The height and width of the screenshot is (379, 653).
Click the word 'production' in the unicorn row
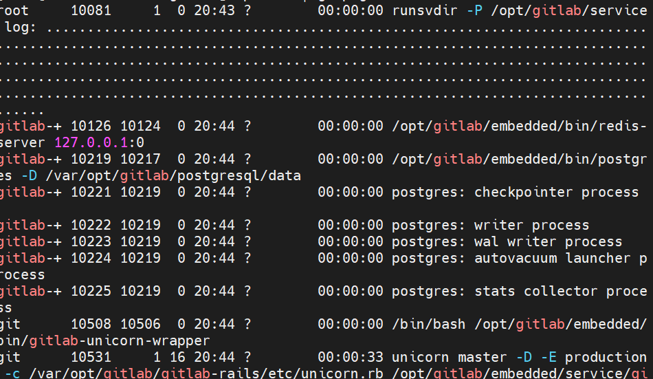tap(606, 357)
